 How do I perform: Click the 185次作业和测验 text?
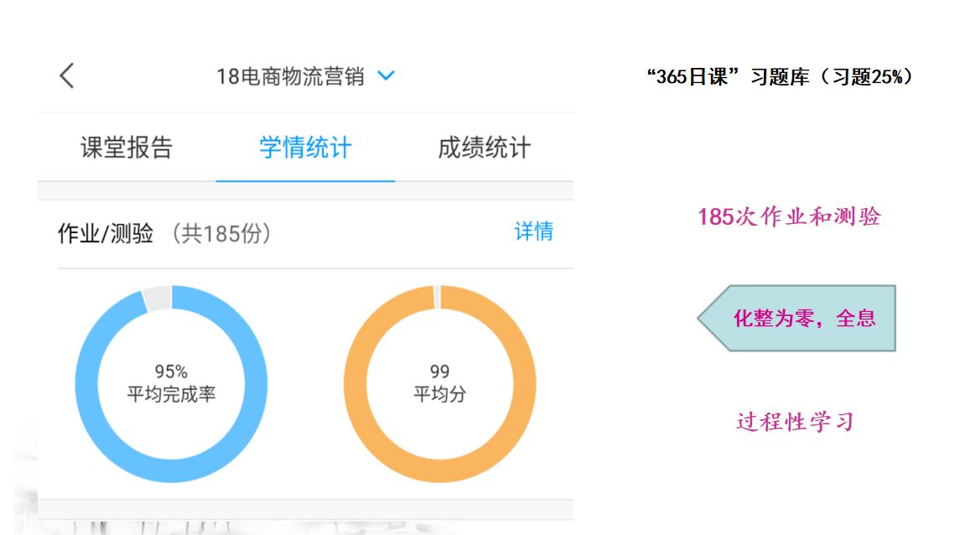point(789,217)
